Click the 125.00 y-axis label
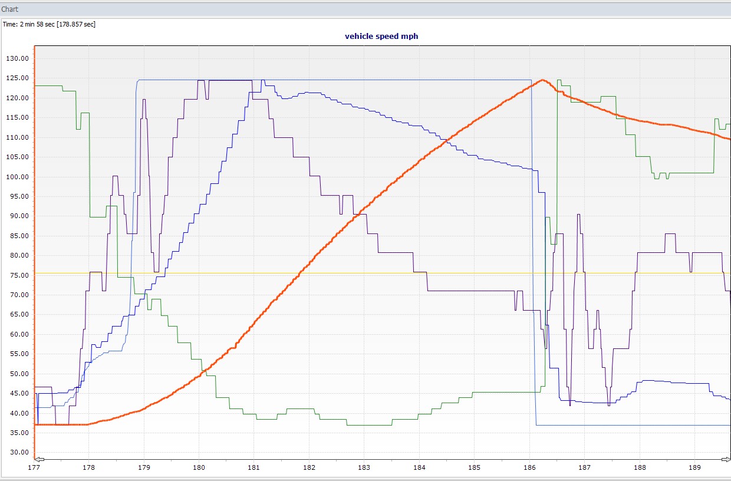 click(18, 78)
